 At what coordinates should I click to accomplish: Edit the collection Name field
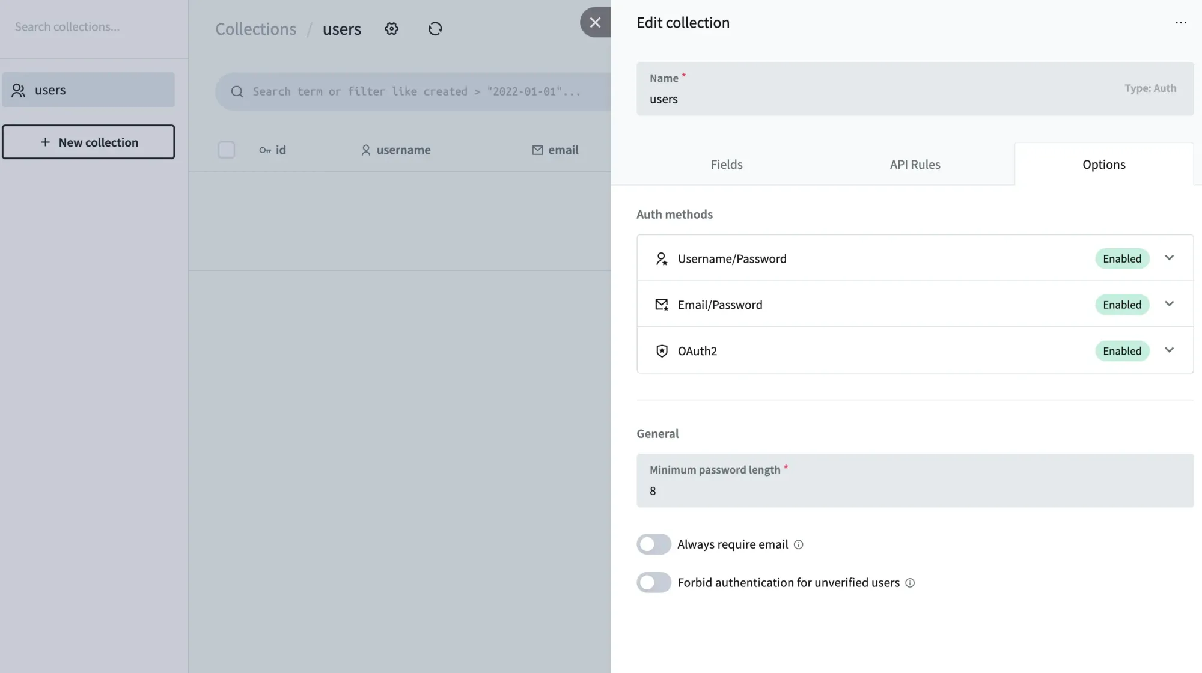pos(915,89)
